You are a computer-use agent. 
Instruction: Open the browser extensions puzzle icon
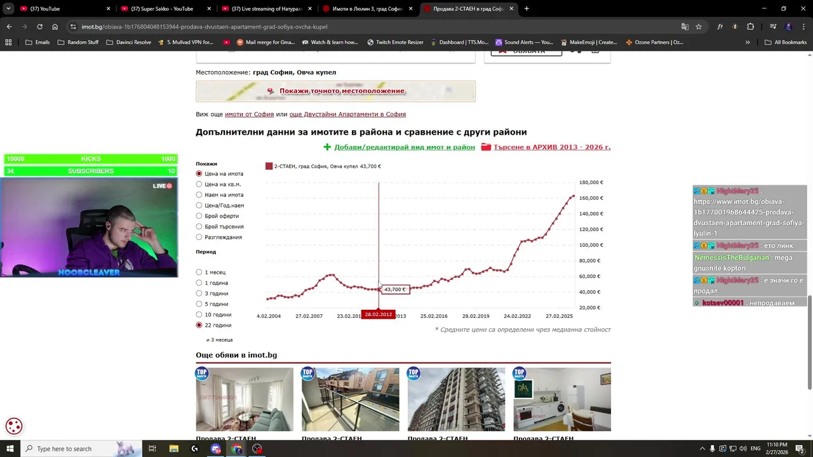point(750,27)
